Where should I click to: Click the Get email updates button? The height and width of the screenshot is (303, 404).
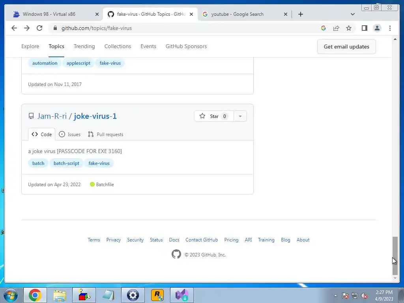pyautogui.click(x=346, y=47)
